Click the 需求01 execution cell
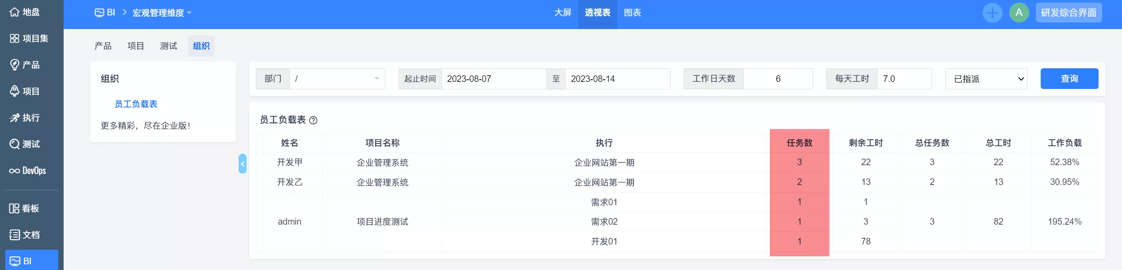This screenshot has width=1122, height=270. pyautogui.click(x=604, y=202)
